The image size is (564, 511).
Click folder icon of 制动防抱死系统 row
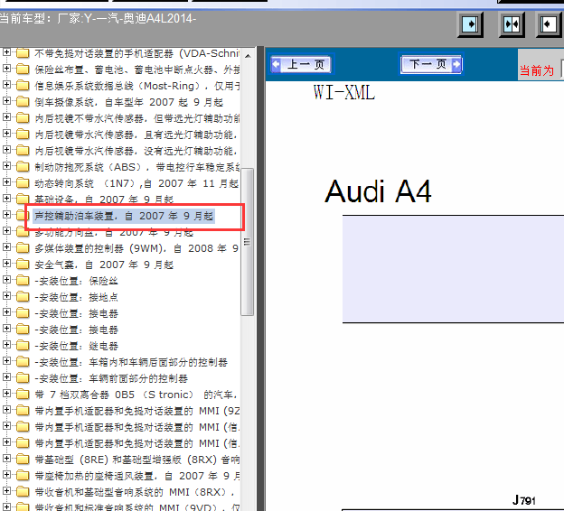point(23,167)
